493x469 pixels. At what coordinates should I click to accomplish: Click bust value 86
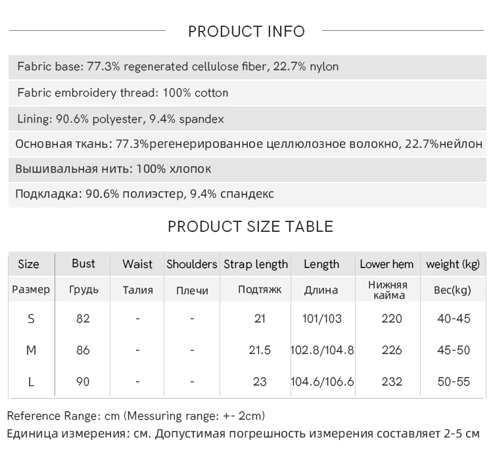[83, 350]
